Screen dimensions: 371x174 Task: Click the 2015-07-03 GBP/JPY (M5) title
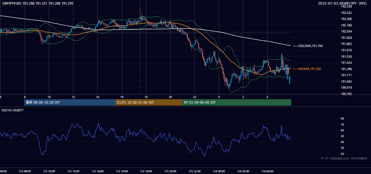coord(343,3)
